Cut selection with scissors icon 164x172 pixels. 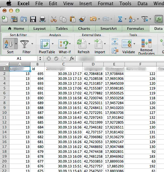(x=53, y=19)
